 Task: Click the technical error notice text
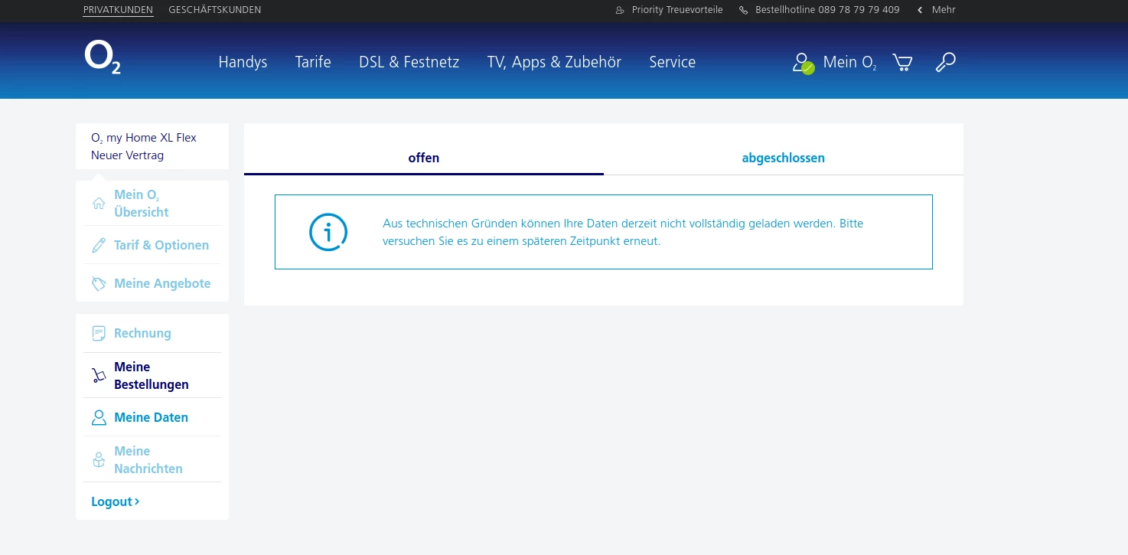tap(623, 232)
